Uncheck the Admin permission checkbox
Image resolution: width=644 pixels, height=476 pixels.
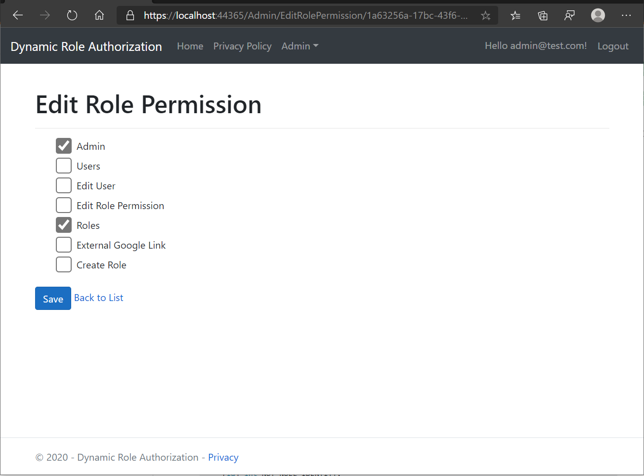coord(64,146)
